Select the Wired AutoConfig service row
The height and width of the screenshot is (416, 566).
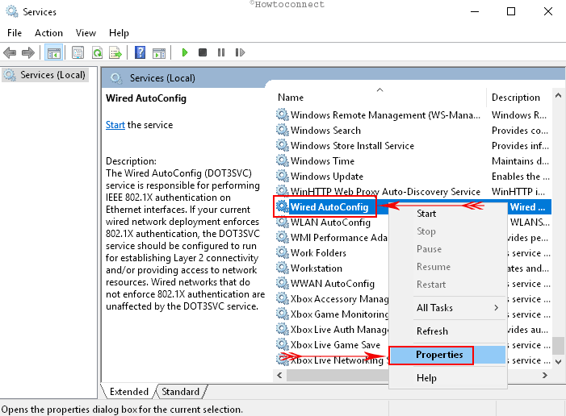pos(329,207)
